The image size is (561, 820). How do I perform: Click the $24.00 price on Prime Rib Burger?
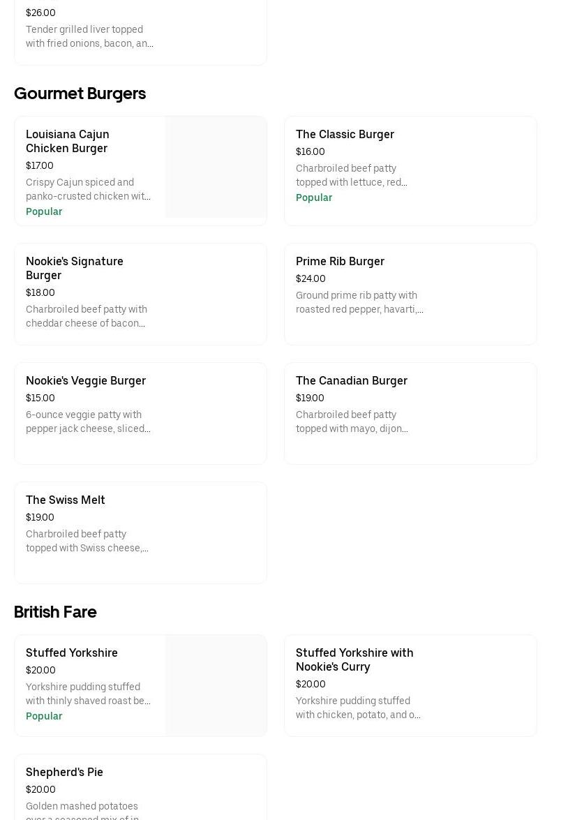pos(311,278)
